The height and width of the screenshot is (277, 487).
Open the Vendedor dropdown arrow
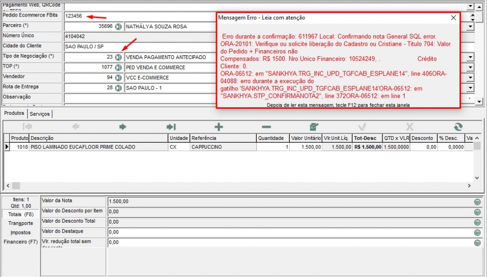click(x=470, y=78)
